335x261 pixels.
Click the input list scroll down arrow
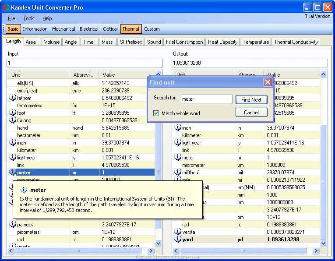[159, 243]
